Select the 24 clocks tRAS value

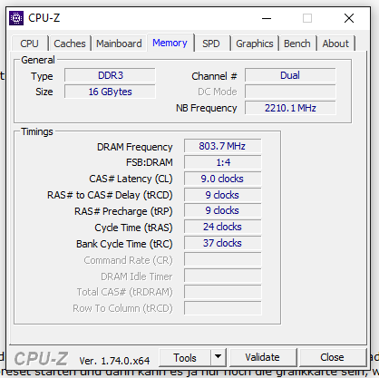pos(223,227)
